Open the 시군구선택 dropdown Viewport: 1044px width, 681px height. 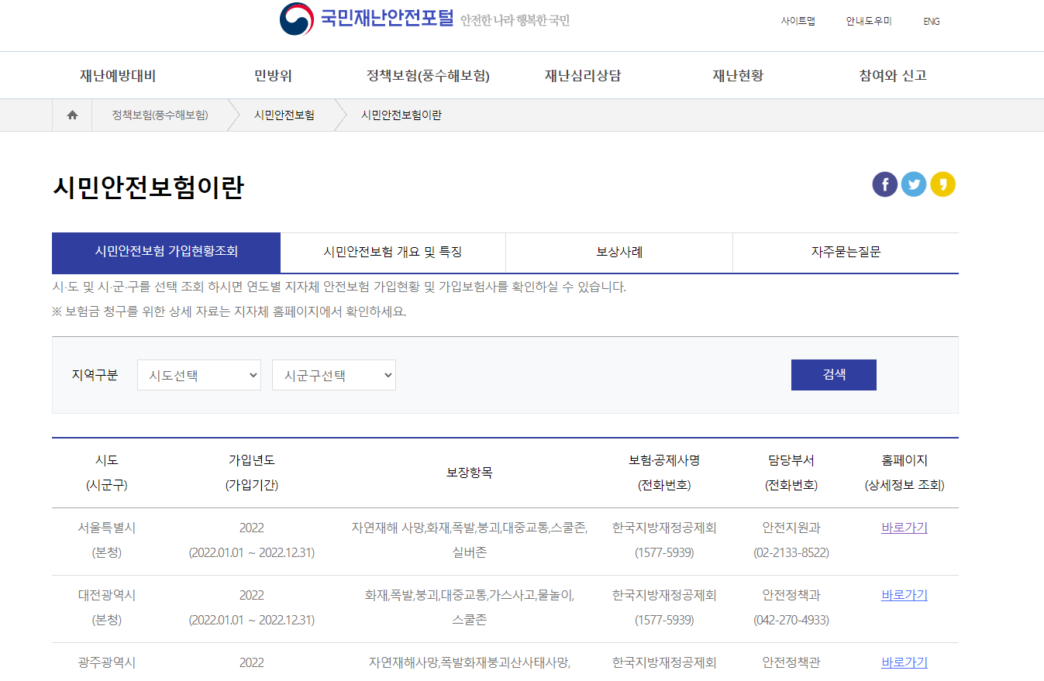333,374
